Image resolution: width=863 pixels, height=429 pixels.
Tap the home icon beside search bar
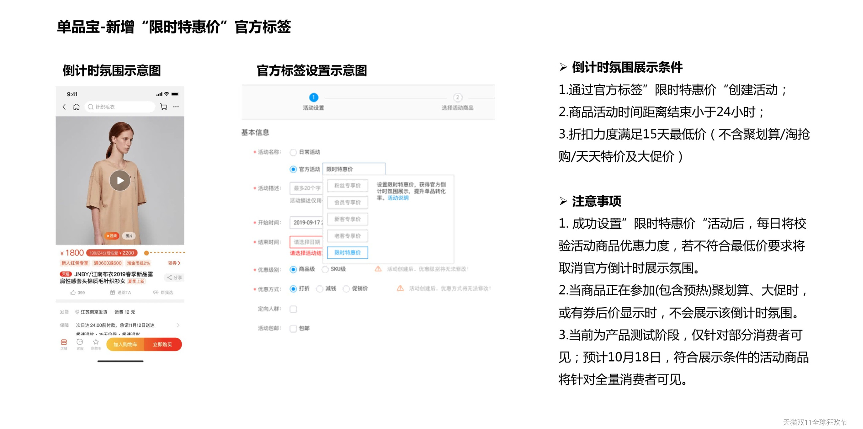[76, 107]
